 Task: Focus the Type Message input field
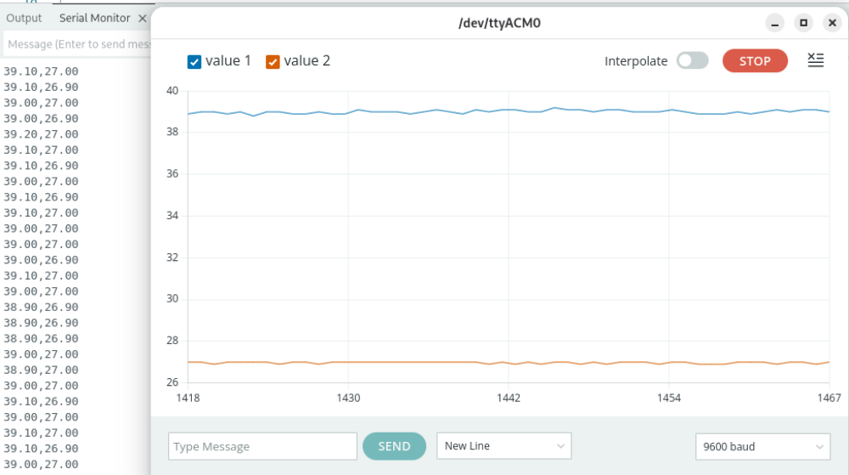tap(262, 446)
